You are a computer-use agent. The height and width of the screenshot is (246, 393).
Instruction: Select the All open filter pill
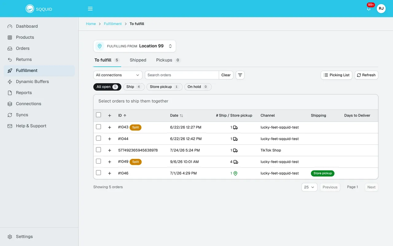(107, 87)
